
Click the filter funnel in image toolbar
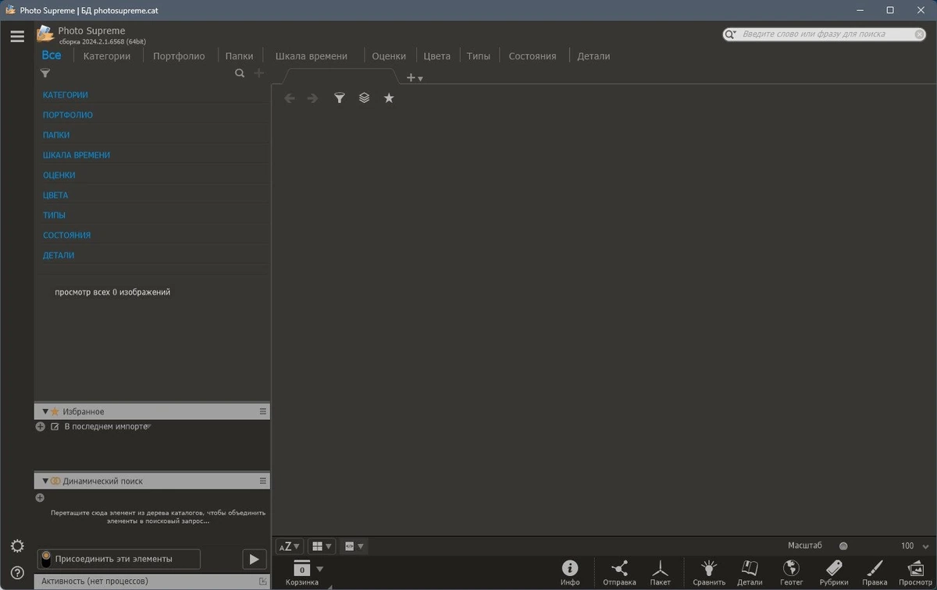(339, 98)
